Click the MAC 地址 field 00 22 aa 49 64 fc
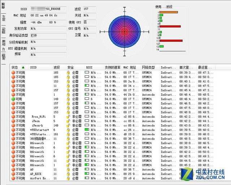This screenshot has width=231, height=185. click(48, 15)
